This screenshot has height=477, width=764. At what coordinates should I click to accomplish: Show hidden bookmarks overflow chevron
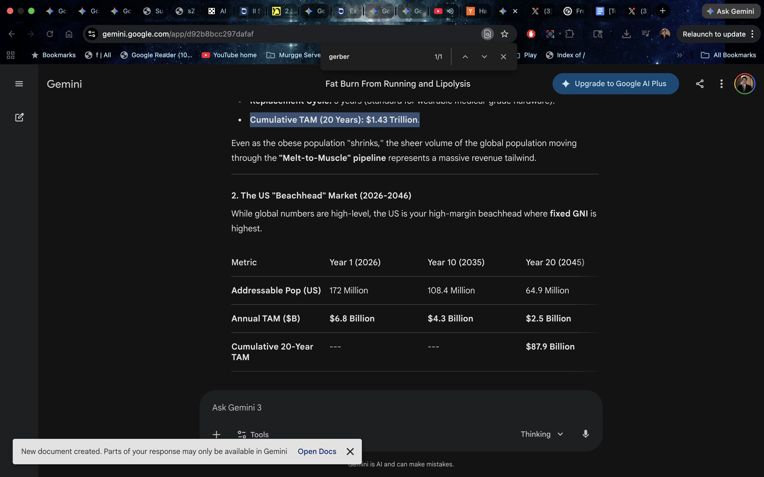coord(679,55)
